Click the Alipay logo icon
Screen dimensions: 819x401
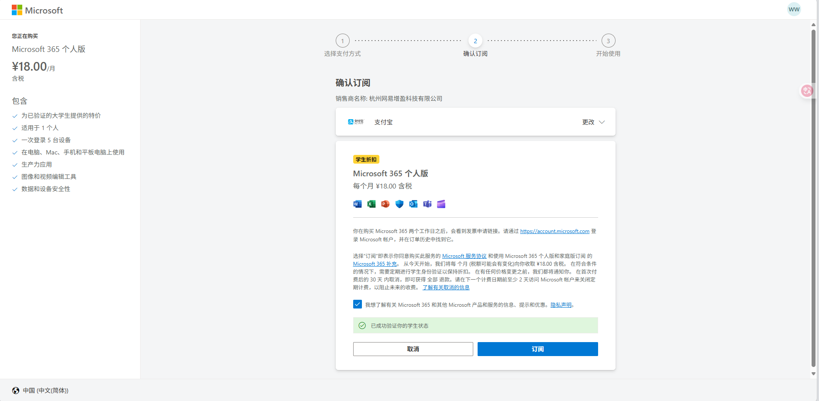click(x=355, y=122)
